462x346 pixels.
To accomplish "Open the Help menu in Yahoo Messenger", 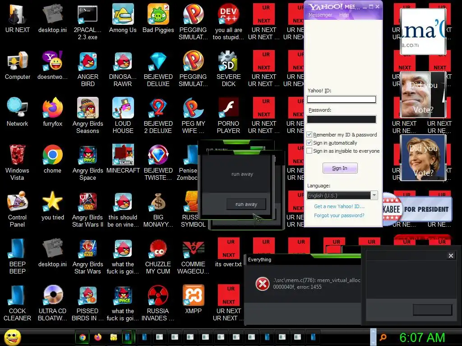I will [344, 15].
